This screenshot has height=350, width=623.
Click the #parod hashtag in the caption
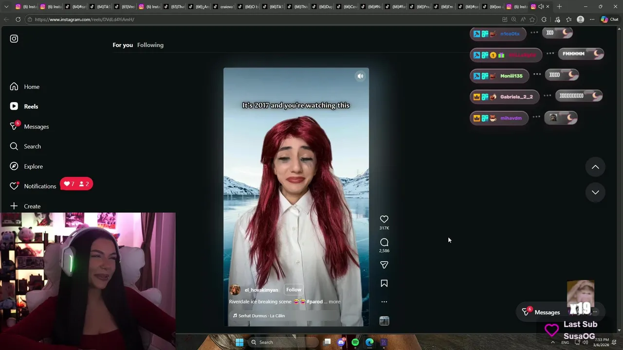314,301
